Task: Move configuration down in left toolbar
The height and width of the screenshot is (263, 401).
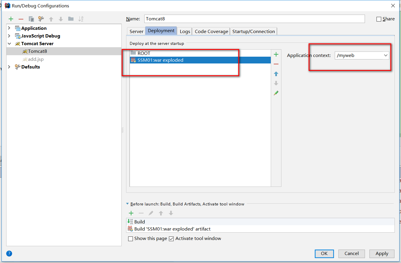Action: (x=61, y=19)
